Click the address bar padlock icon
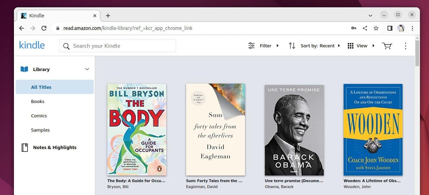 click(58, 28)
